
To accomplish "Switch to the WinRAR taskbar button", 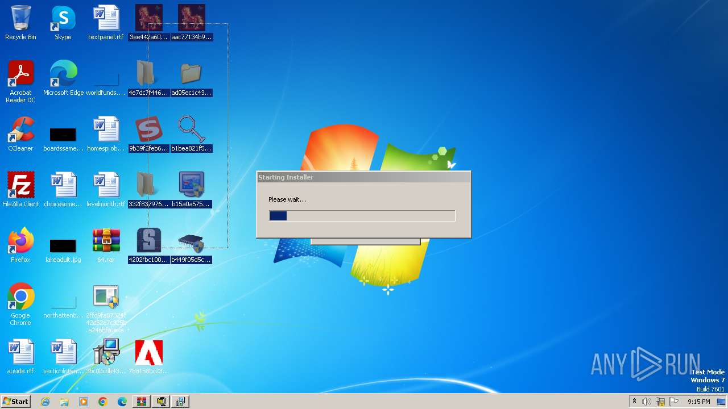I will tap(142, 402).
